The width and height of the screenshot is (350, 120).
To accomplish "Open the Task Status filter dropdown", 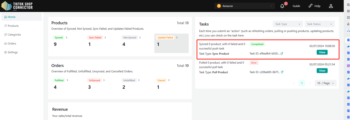I will (x=320, y=24).
